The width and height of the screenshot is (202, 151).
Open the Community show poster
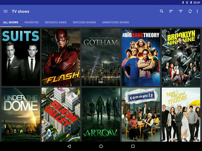(x=141, y=114)
